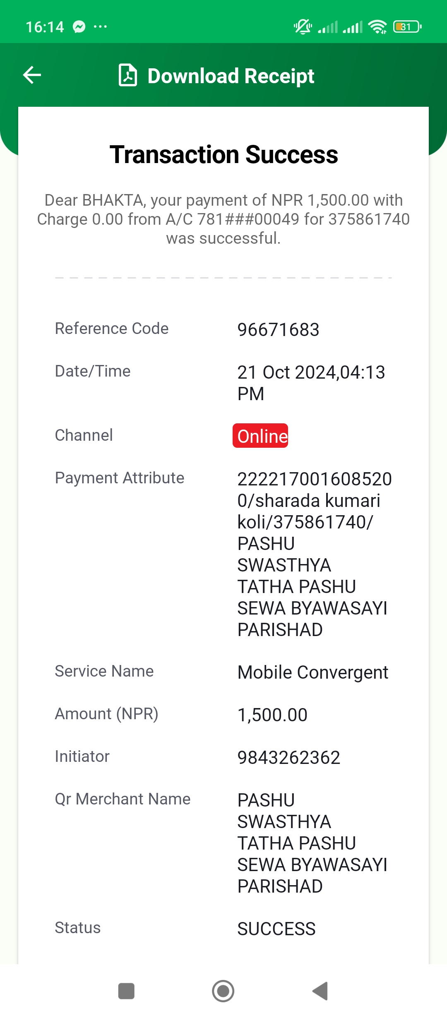447x1018 pixels.
Task: Tap the amount 1,500.00 value
Action: click(x=272, y=715)
